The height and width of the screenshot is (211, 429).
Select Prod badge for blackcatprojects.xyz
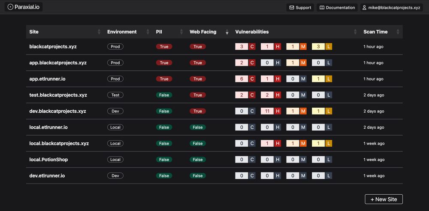point(115,46)
